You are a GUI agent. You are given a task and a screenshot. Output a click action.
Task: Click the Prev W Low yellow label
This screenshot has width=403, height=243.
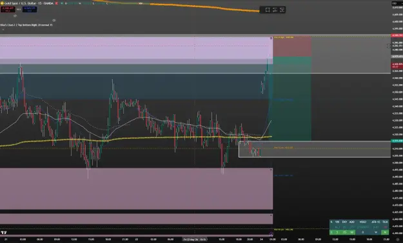[x=283, y=230]
